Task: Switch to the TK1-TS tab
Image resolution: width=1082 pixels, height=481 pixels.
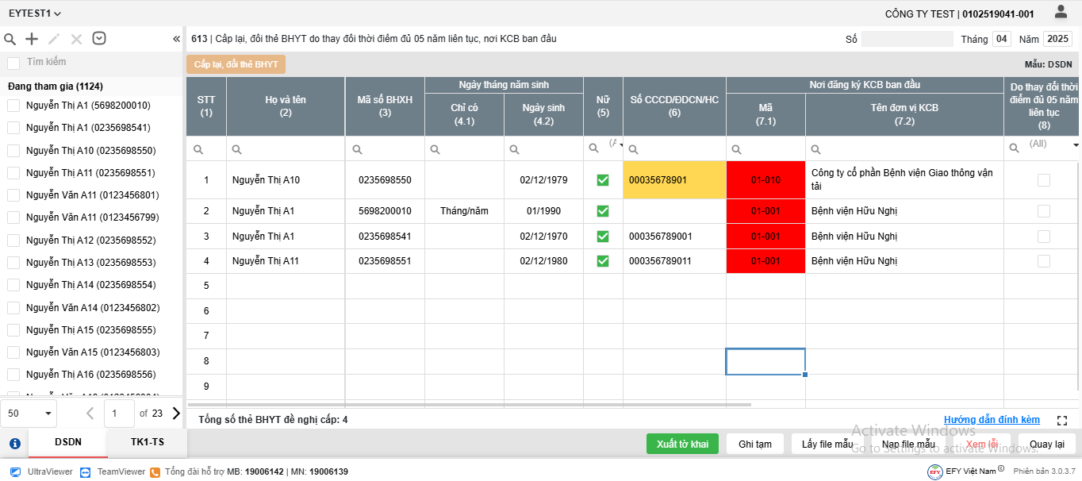Action: click(148, 443)
